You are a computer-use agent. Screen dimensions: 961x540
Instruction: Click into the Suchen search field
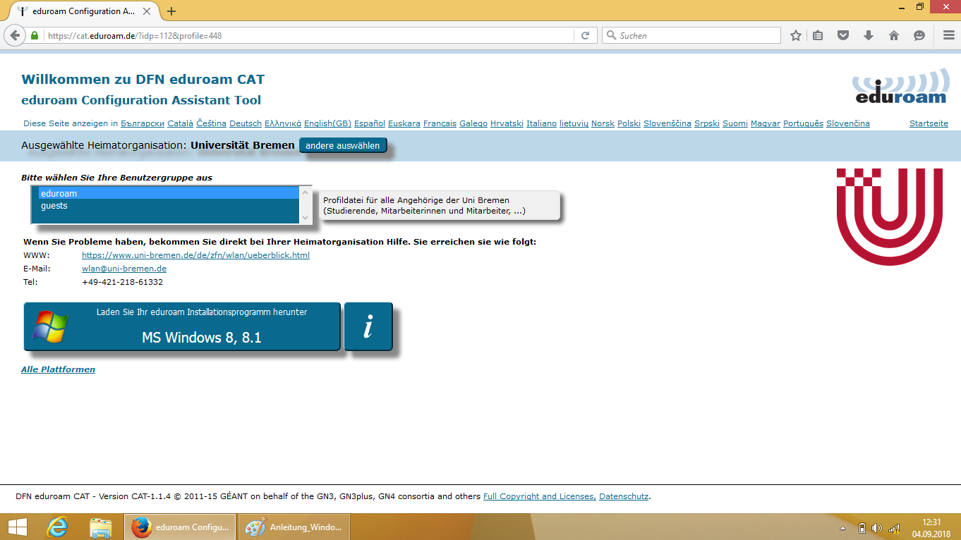tap(695, 35)
